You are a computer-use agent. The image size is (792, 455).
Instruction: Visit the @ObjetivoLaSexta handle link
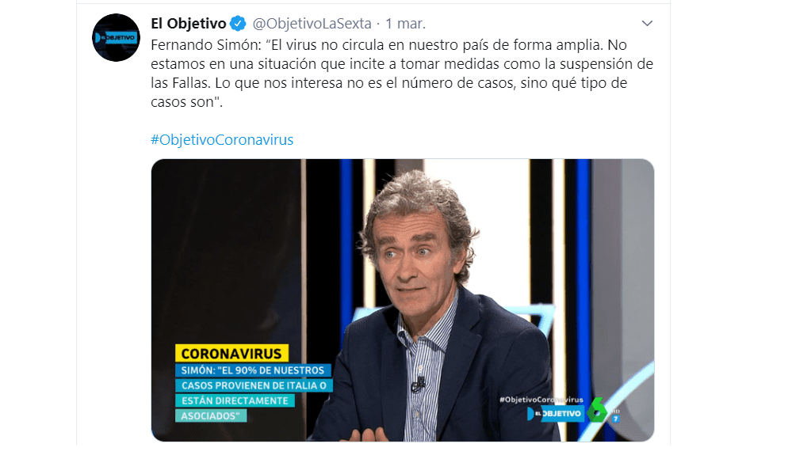tap(312, 23)
